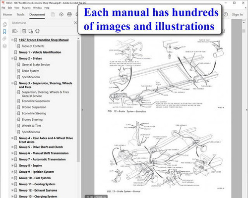Expand Group 5 - Drive Shaft and Clutch
Viewport: 248px width, 198px height.
(12, 147)
